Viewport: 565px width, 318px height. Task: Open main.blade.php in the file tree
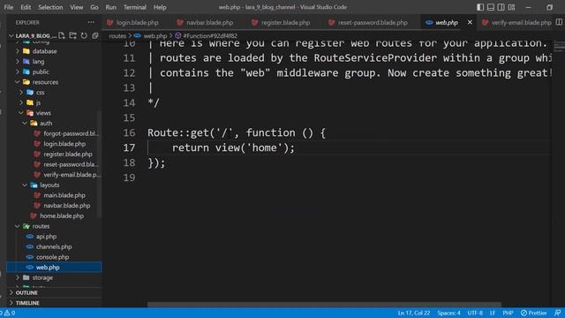point(60,195)
